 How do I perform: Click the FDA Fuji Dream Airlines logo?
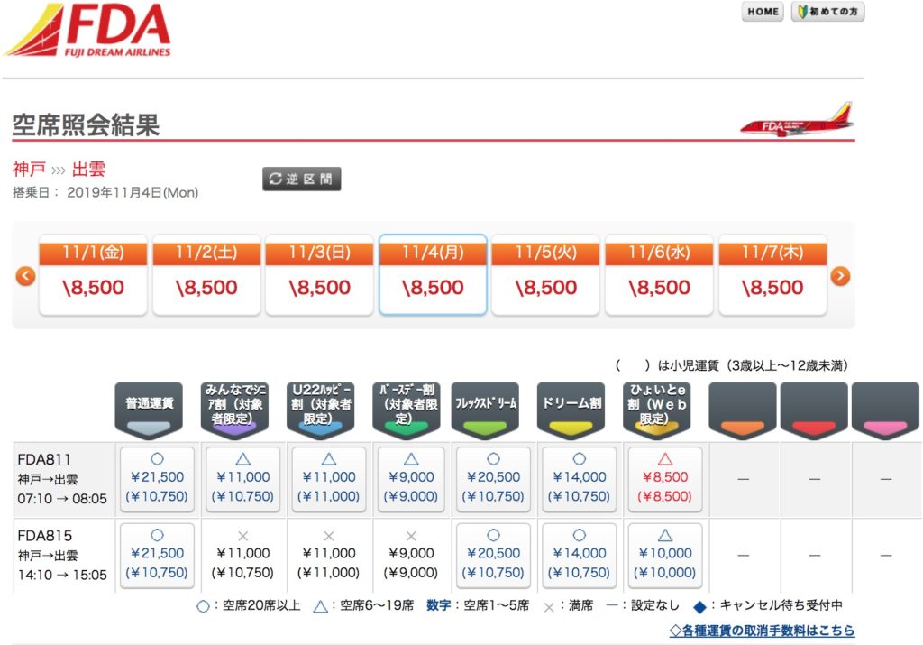pos(88,30)
